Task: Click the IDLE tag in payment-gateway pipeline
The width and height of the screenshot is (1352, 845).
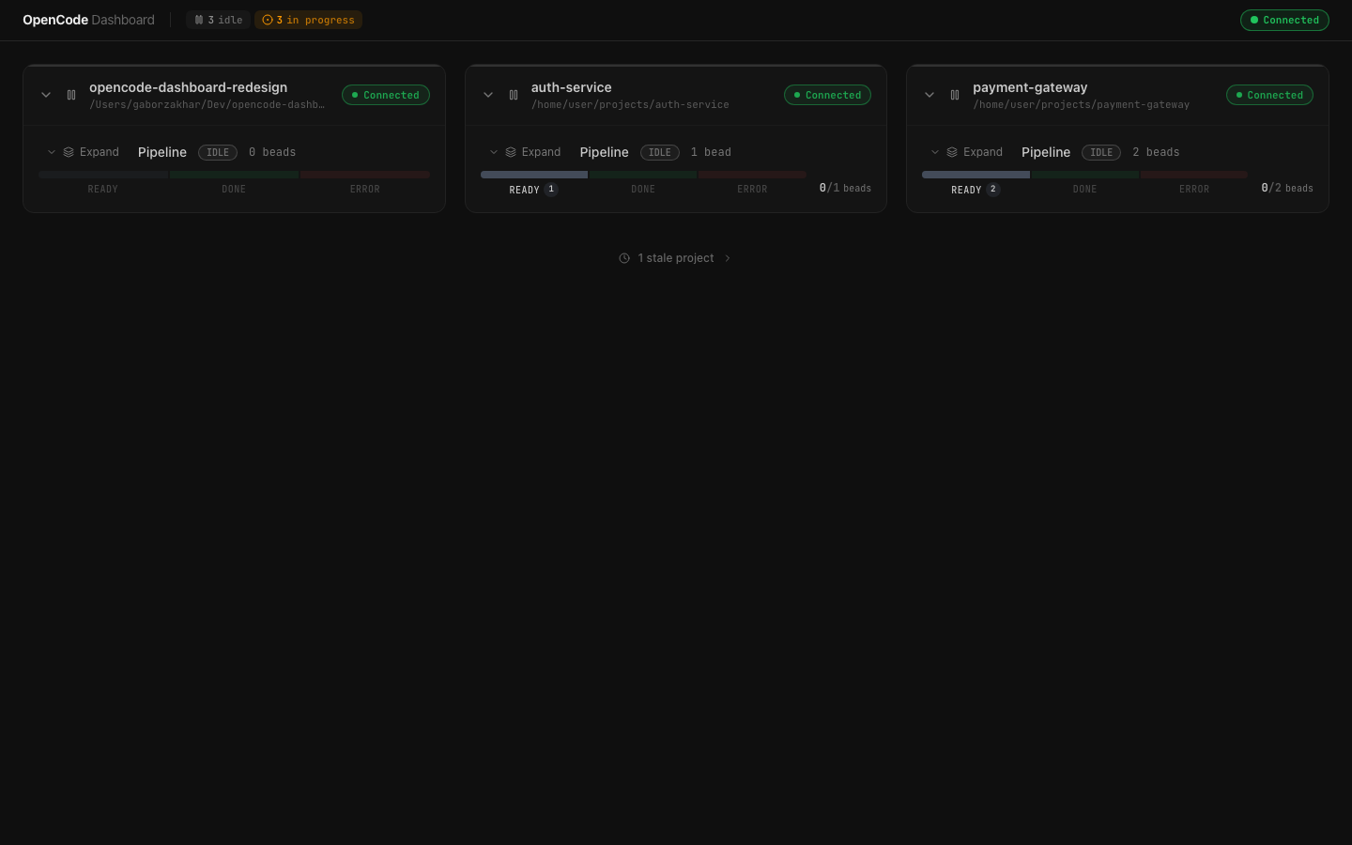Action: tap(1101, 152)
